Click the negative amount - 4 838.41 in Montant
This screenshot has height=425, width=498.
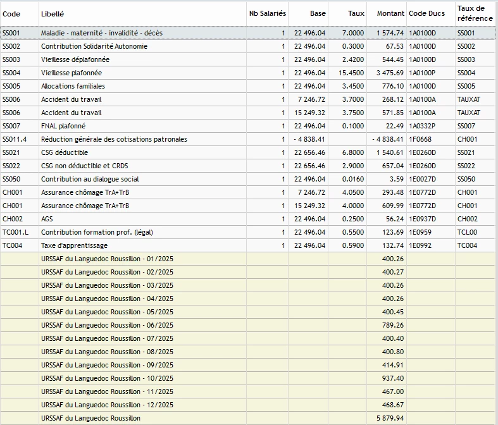pyautogui.click(x=388, y=139)
